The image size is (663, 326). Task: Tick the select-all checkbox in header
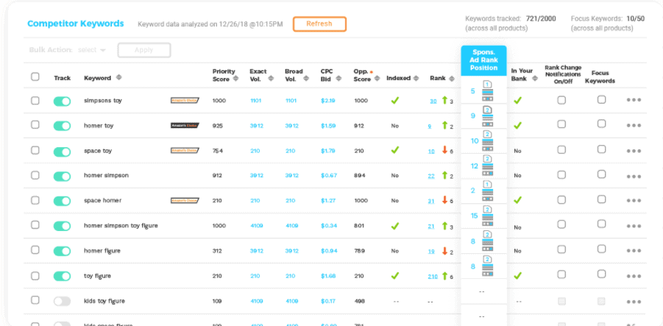coord(35,77)
